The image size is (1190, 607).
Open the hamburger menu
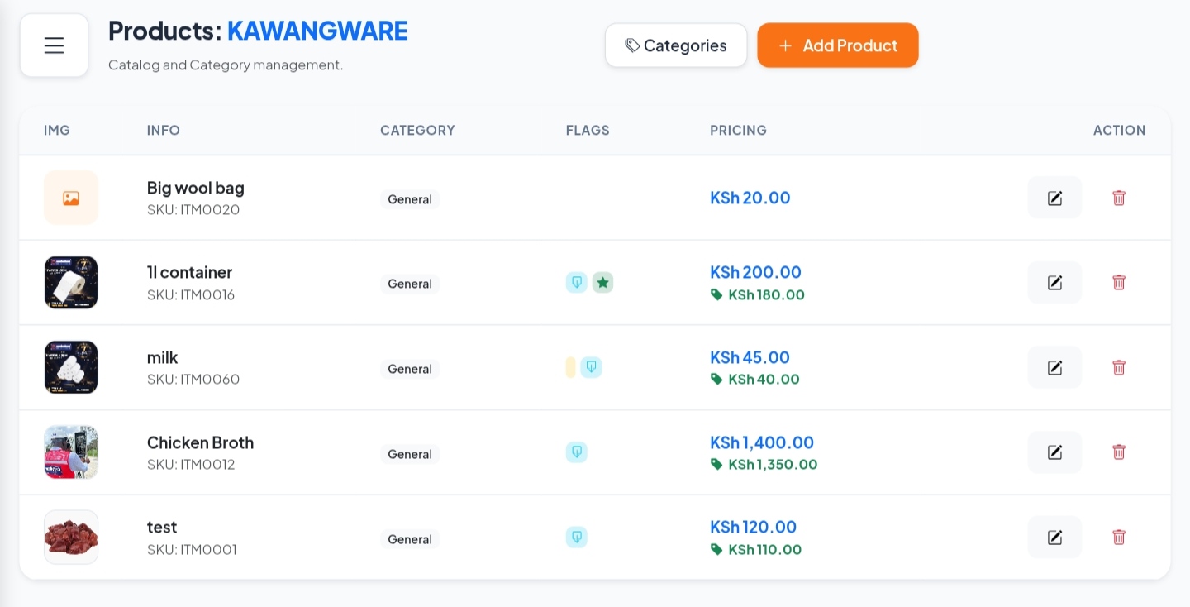[54, 45]
